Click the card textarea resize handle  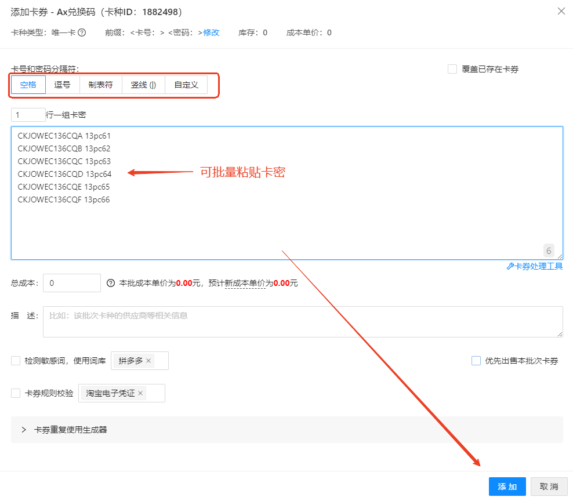[560, 256]
